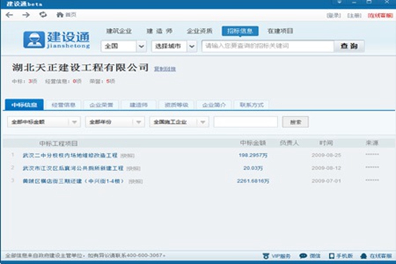Open 手机版 phone icon in status bar
396x264 pixels.
[341, 256]
